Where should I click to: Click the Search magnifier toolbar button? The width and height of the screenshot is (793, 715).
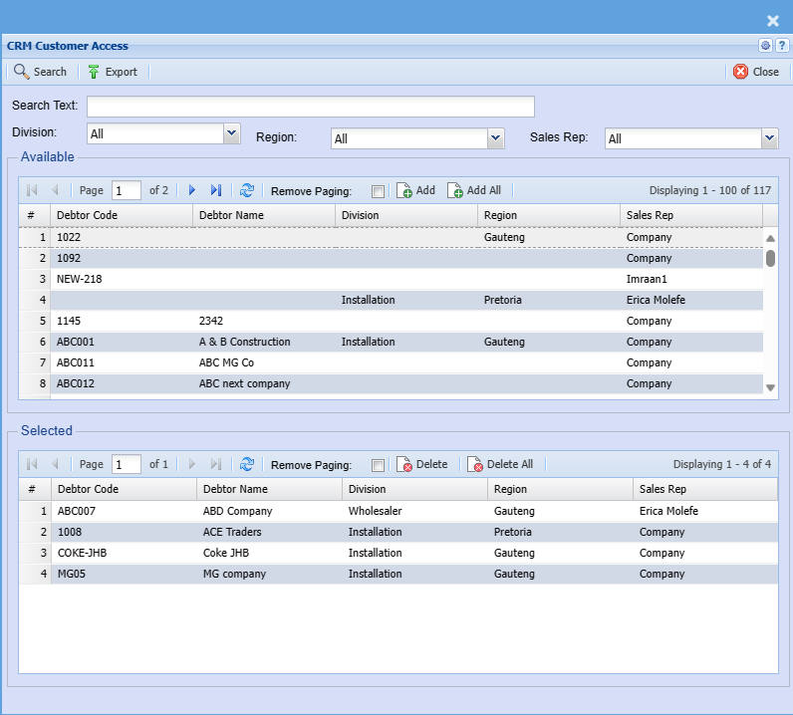(40, 72)
